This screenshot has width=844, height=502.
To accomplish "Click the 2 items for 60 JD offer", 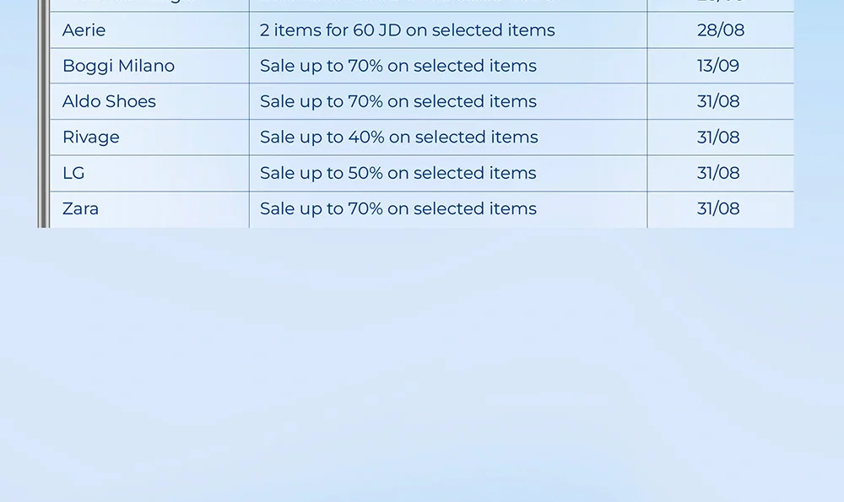I will [x=407, y=30].
